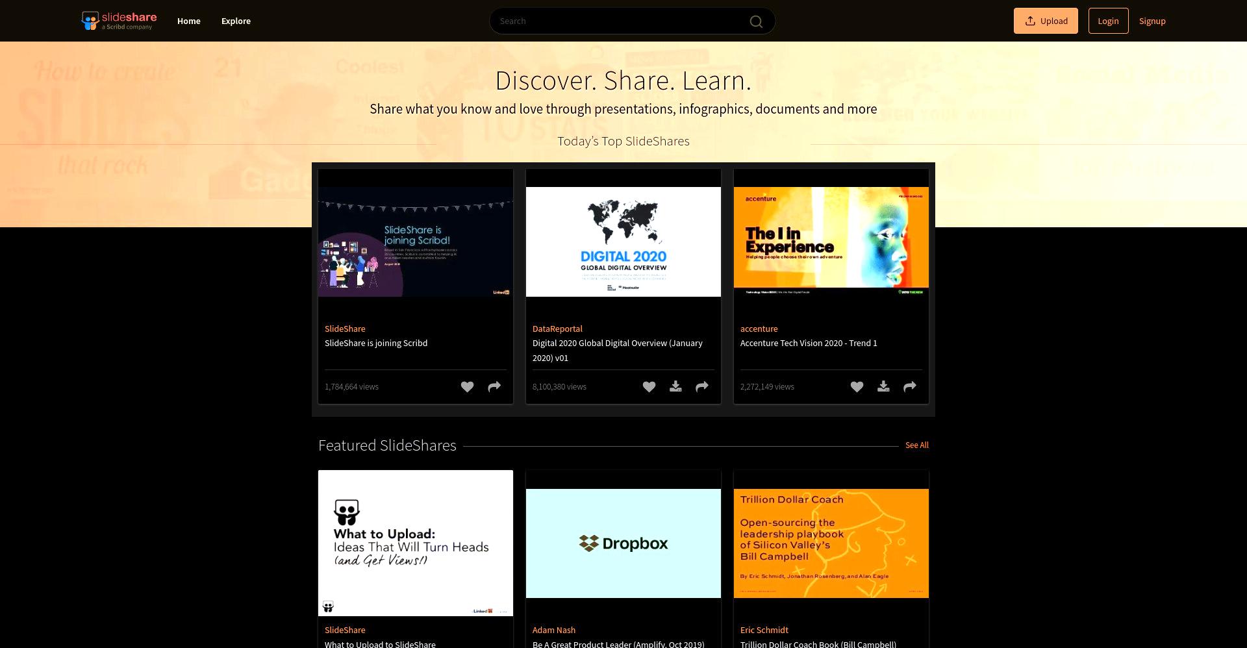Download the Digital 2020 Global Overview slides
Viewport: 1247px width, 648px height.
tap(675, 387)
